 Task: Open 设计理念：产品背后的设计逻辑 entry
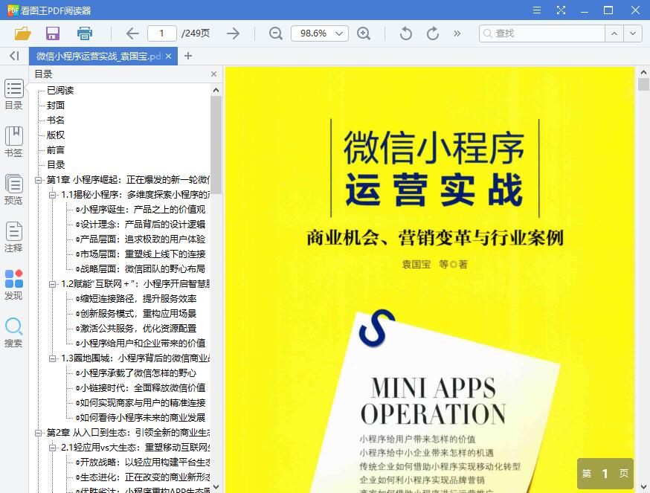click(x=141, y=225)
